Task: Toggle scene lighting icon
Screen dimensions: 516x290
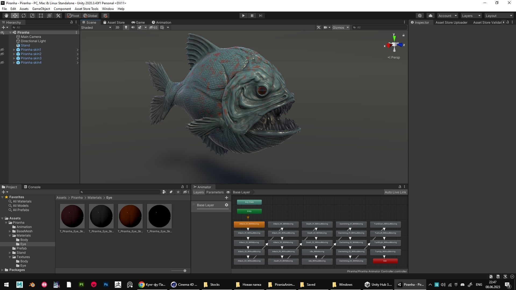Action: tap(126, 27)
